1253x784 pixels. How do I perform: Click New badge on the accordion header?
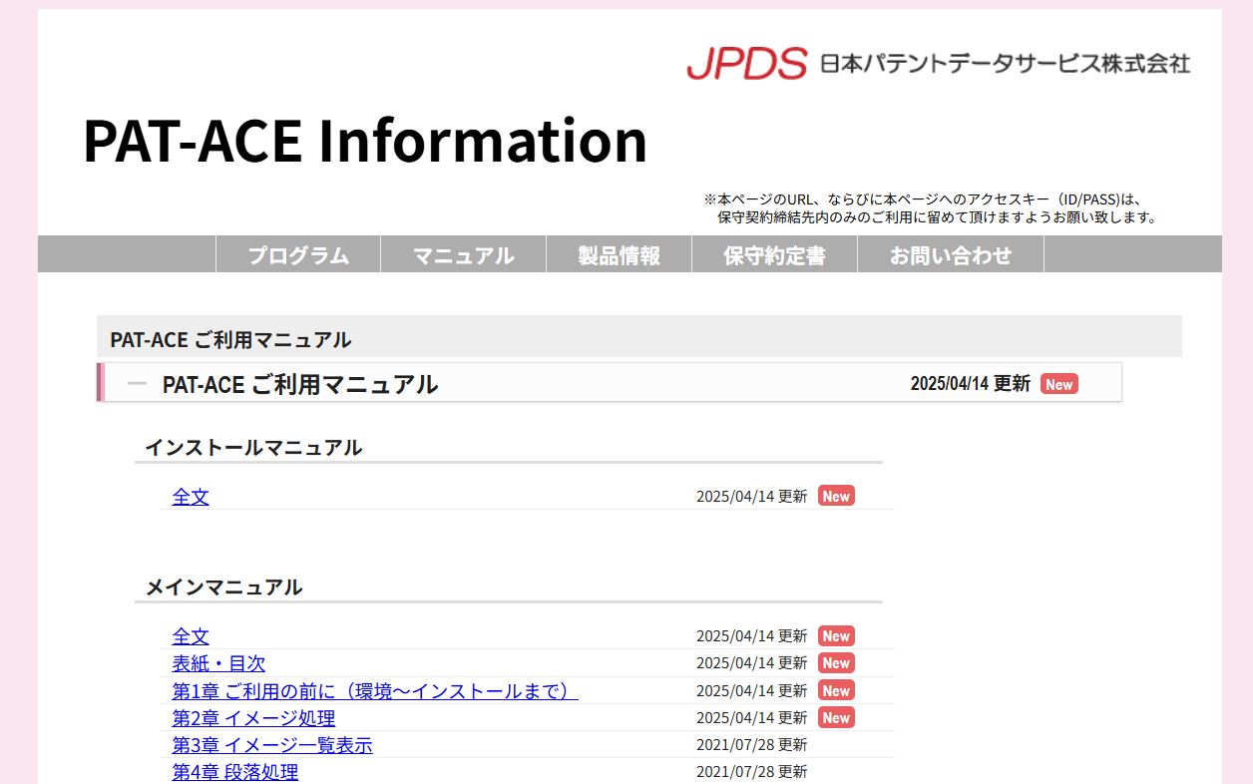1059,384
